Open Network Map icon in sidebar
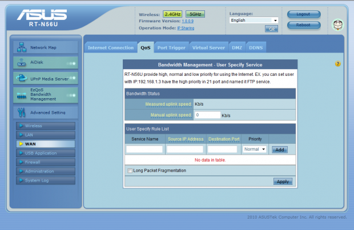This screenshot has width=354, height=230. pyautogui.click(x=22, y=47)
